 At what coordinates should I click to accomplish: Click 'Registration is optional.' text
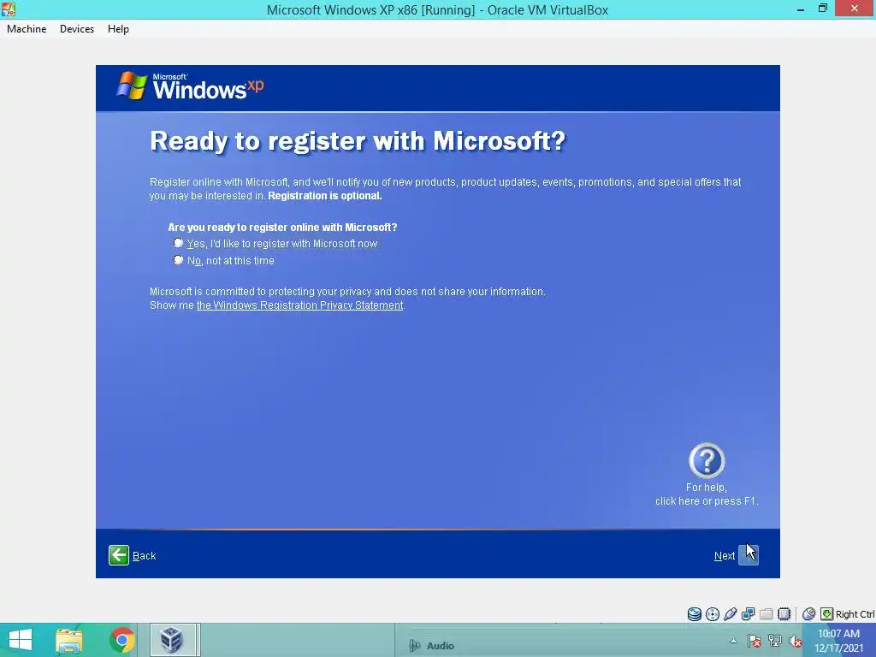point(324,196)
